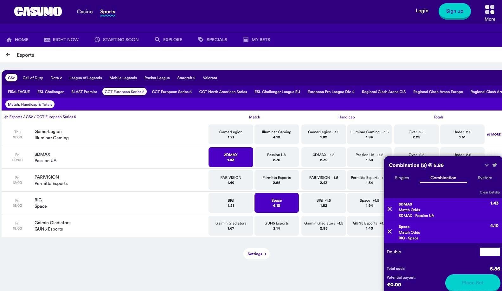
Task: Toggle BIG 1.21 match odds
Action: [231, 203]
